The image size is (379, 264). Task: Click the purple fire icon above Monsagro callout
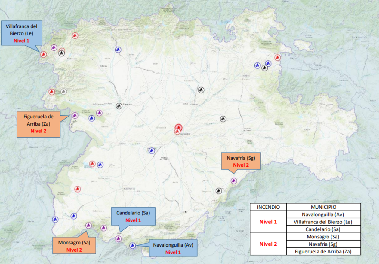(x=88, y=225)
